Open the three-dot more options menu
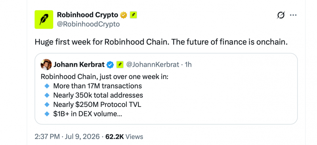The height and width of the screenshot is (145, 317). (293, 15)
